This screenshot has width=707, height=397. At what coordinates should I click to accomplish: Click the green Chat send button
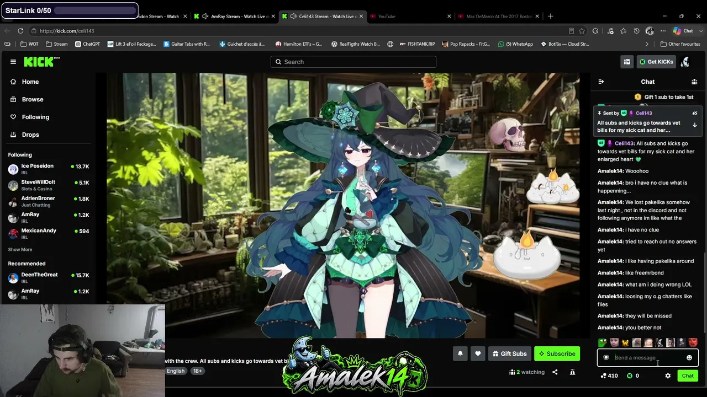pos(688,375)
